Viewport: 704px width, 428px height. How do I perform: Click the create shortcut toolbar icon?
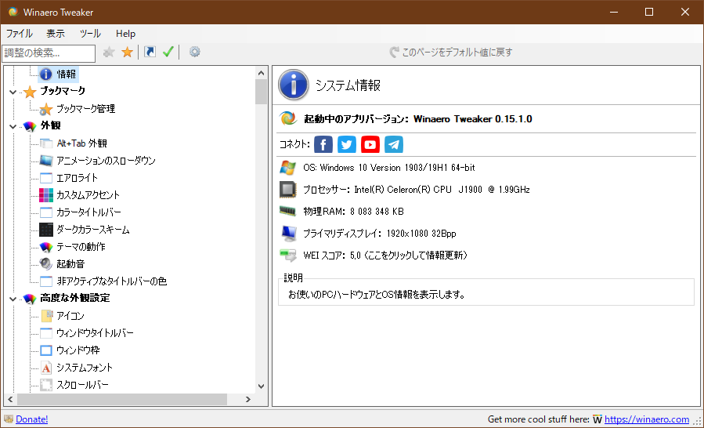click(x=150, y=53)
